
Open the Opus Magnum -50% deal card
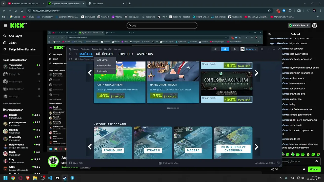227,87
